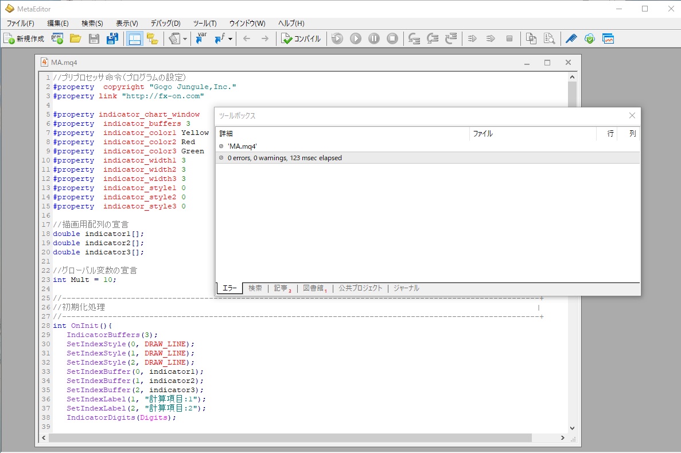Click the editor's vertical scrollbar down arrow
681x453 pixels.
point(572,428)
